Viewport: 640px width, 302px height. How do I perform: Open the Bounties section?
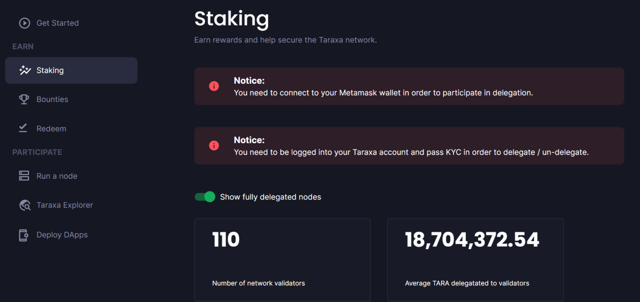point(52,99)
